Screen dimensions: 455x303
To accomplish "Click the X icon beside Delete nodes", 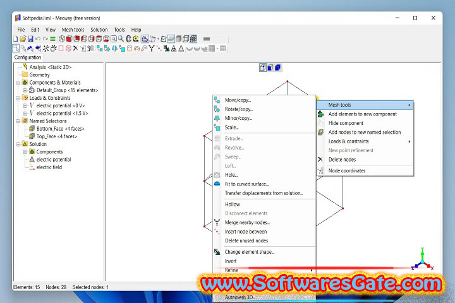I will click(320, 160).
